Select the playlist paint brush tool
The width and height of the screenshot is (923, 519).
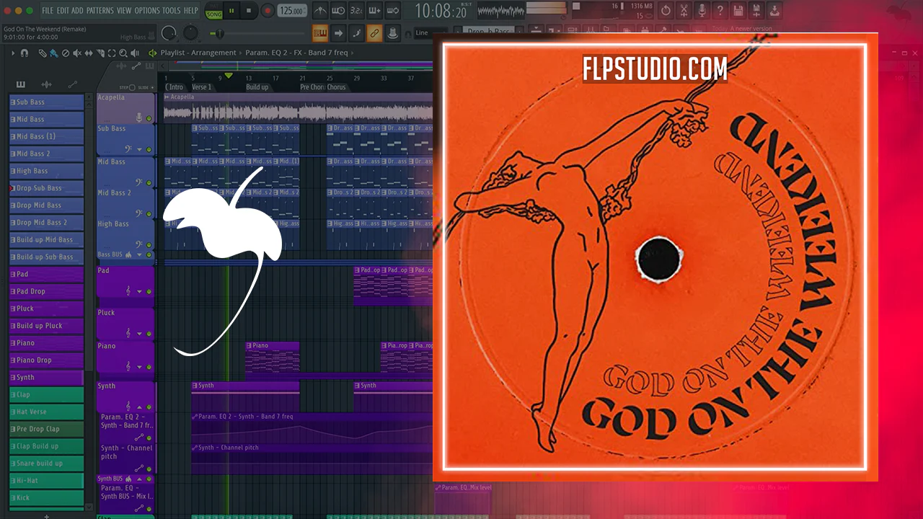(x=54, y=53)
